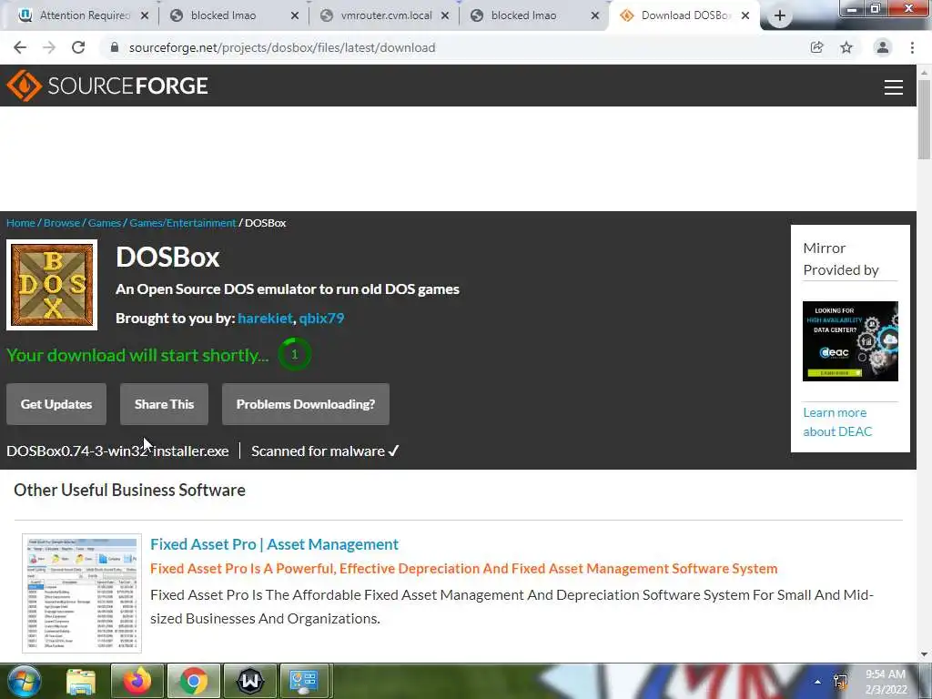The height and width of the screenshot is (699, 932).
Task: Click the SourceForge logo
Action: coord(107,86)
